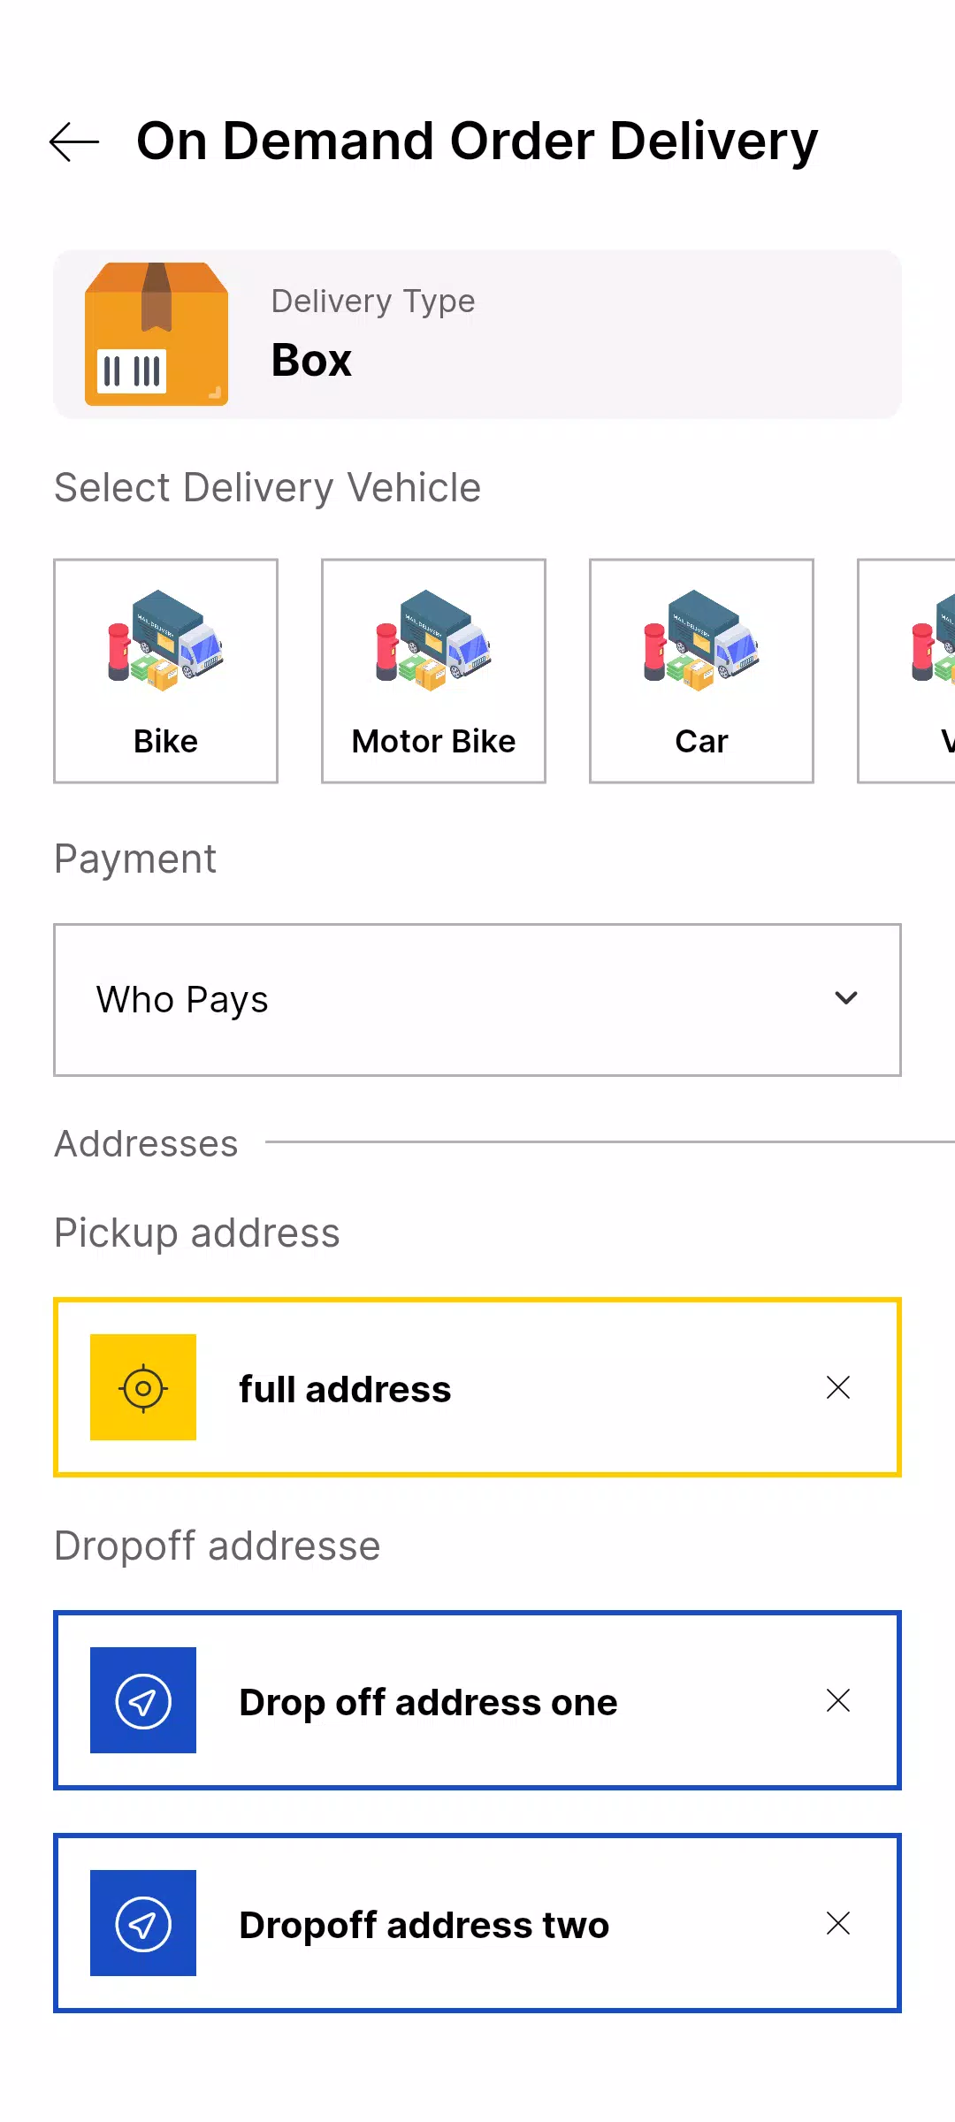Expand payment options using chevron arrow

(x=846, y=998)
